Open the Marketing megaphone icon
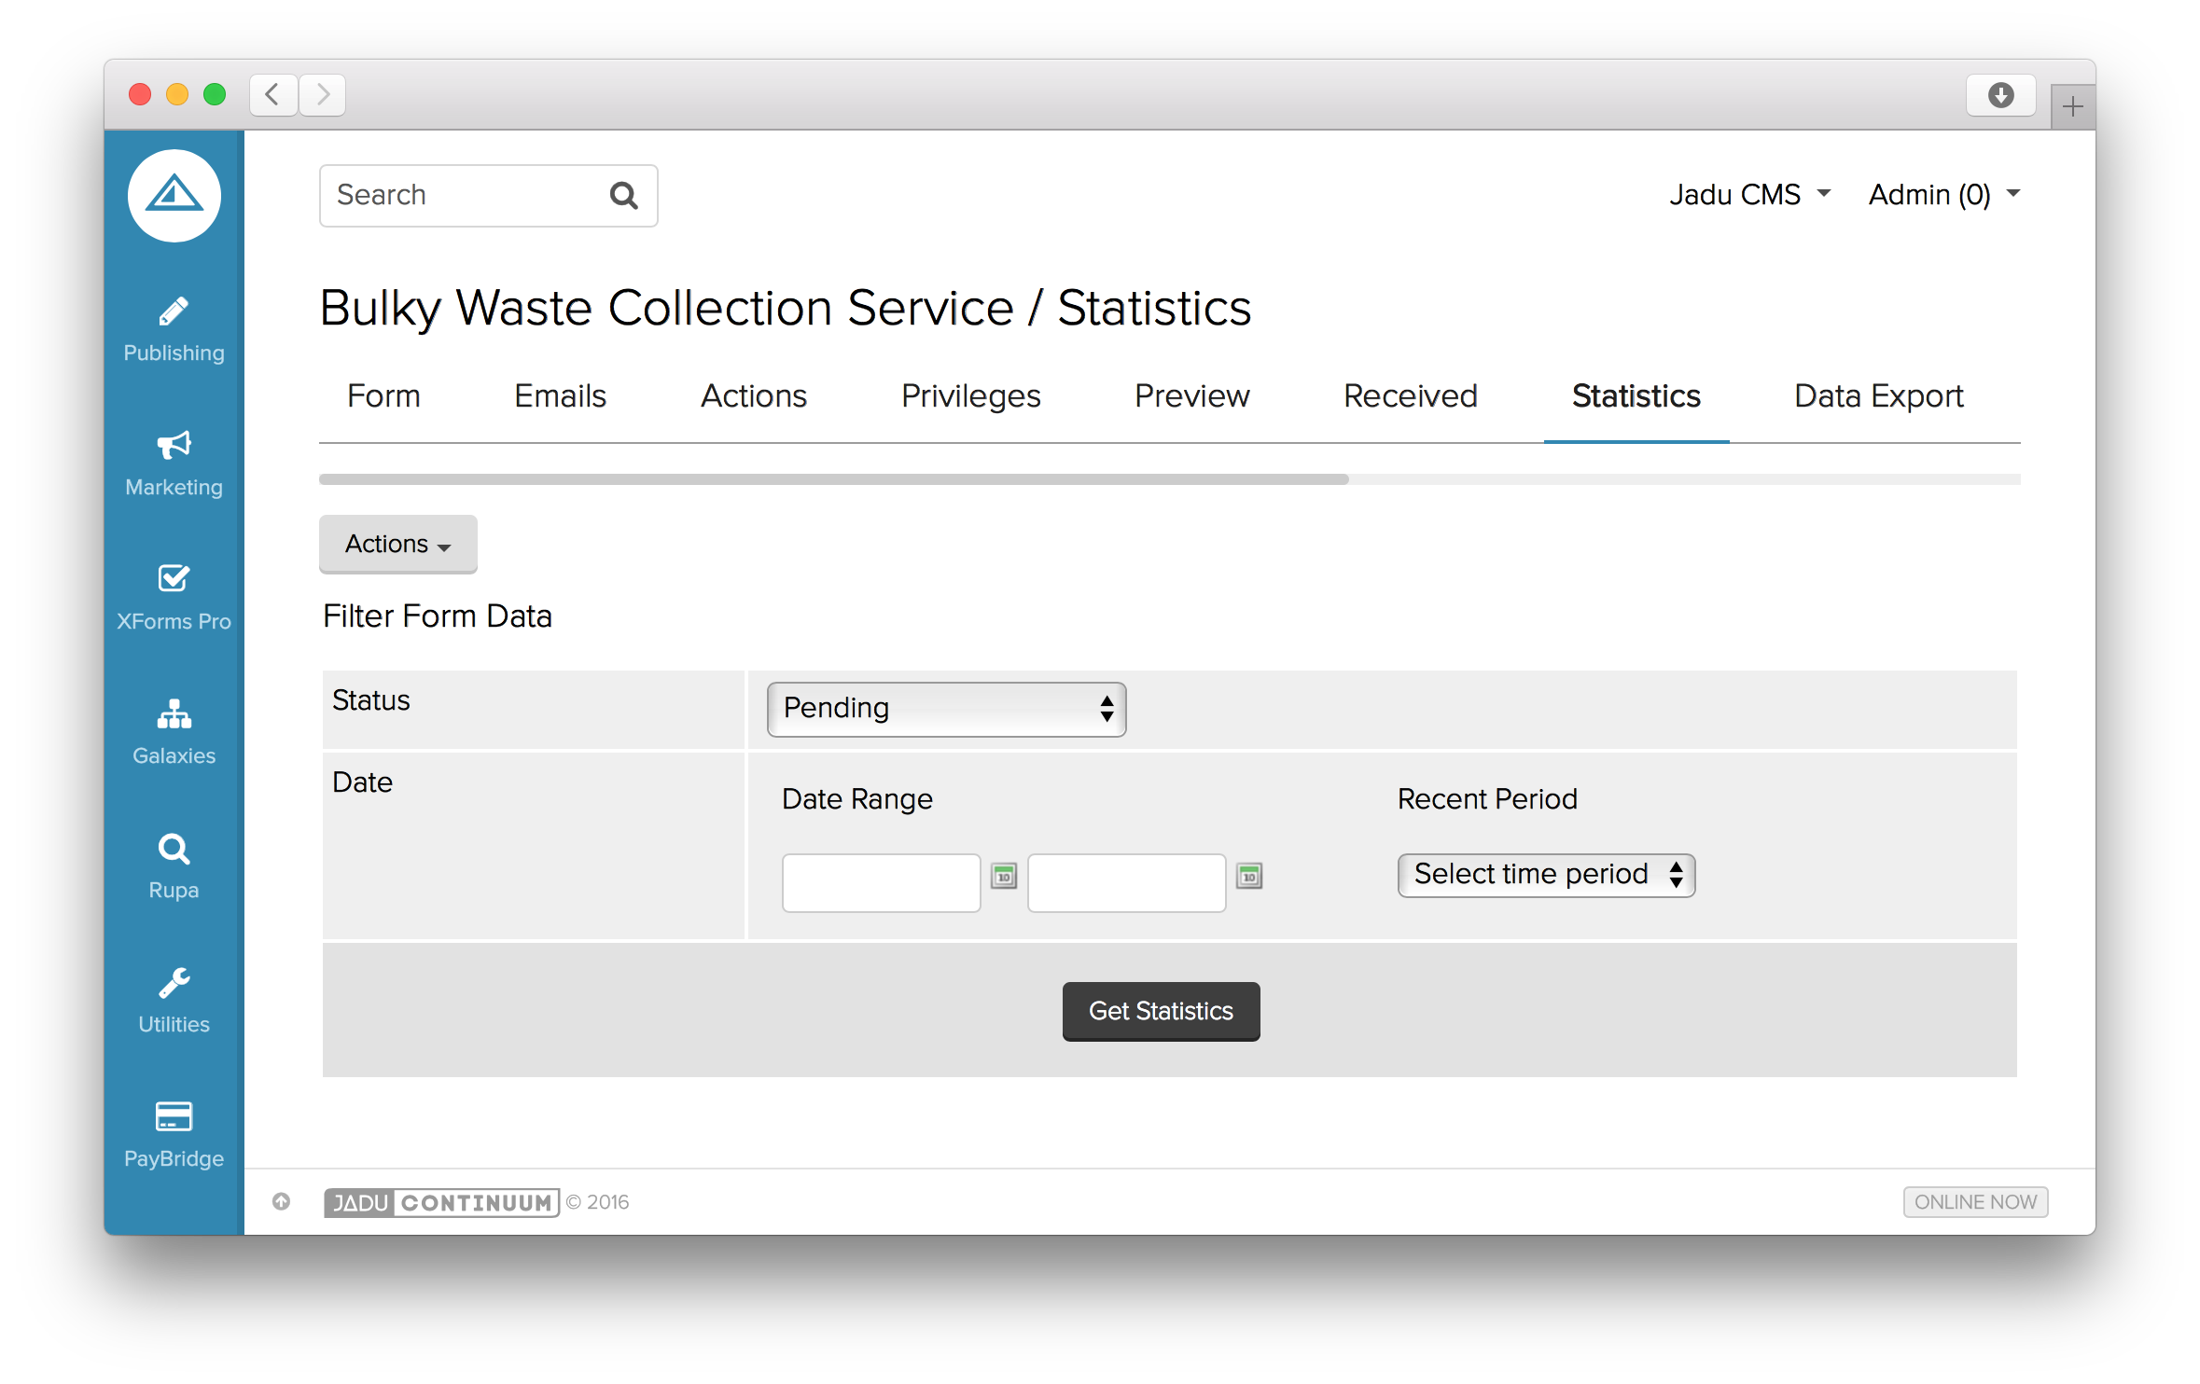This screenshot has width=2200, height=1384. pyautogui.click(x=174, y=446)
